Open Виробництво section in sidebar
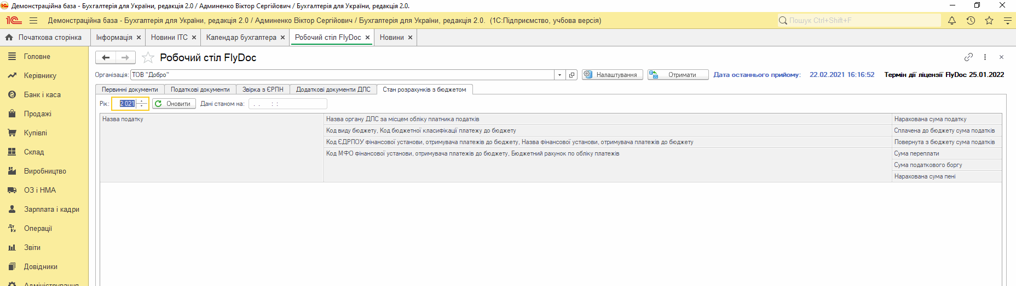 click(44, 171)
